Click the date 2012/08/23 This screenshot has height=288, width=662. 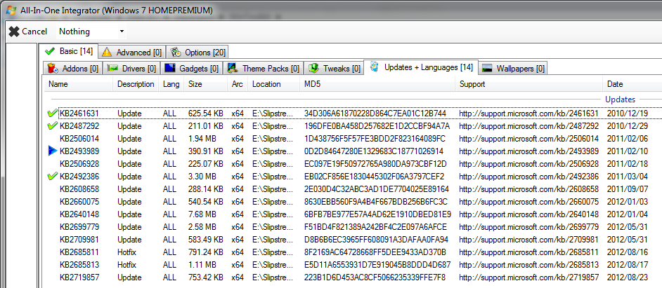click(628, 277)
